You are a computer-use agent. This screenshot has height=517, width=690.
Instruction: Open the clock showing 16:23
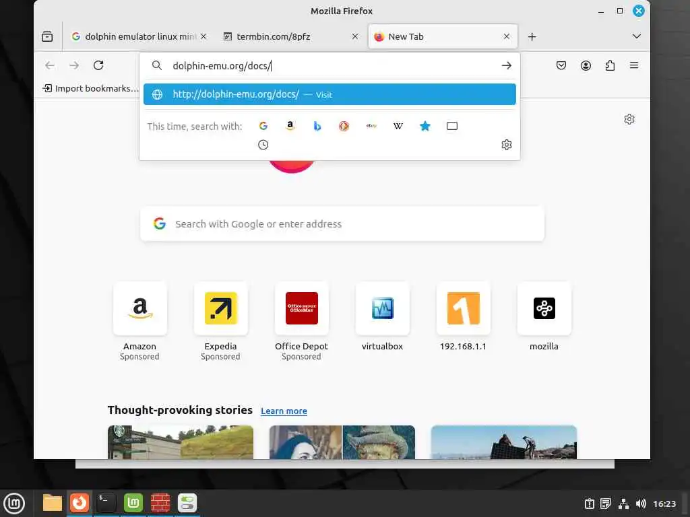(x=664, y=504)
